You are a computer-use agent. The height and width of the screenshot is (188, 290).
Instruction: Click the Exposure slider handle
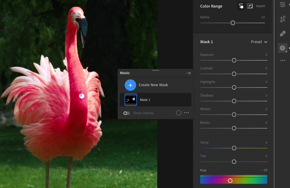pyautogui.click(x=234, y=60)
